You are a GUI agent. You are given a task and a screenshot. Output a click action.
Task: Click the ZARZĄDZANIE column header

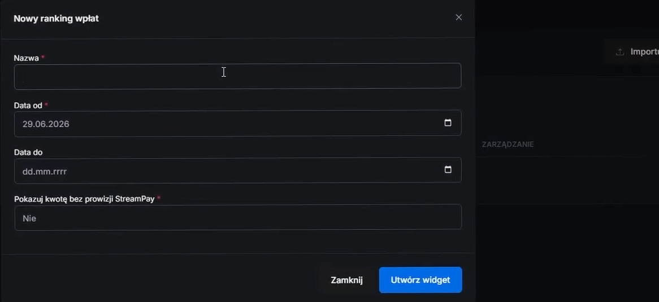tap(508, 145)
